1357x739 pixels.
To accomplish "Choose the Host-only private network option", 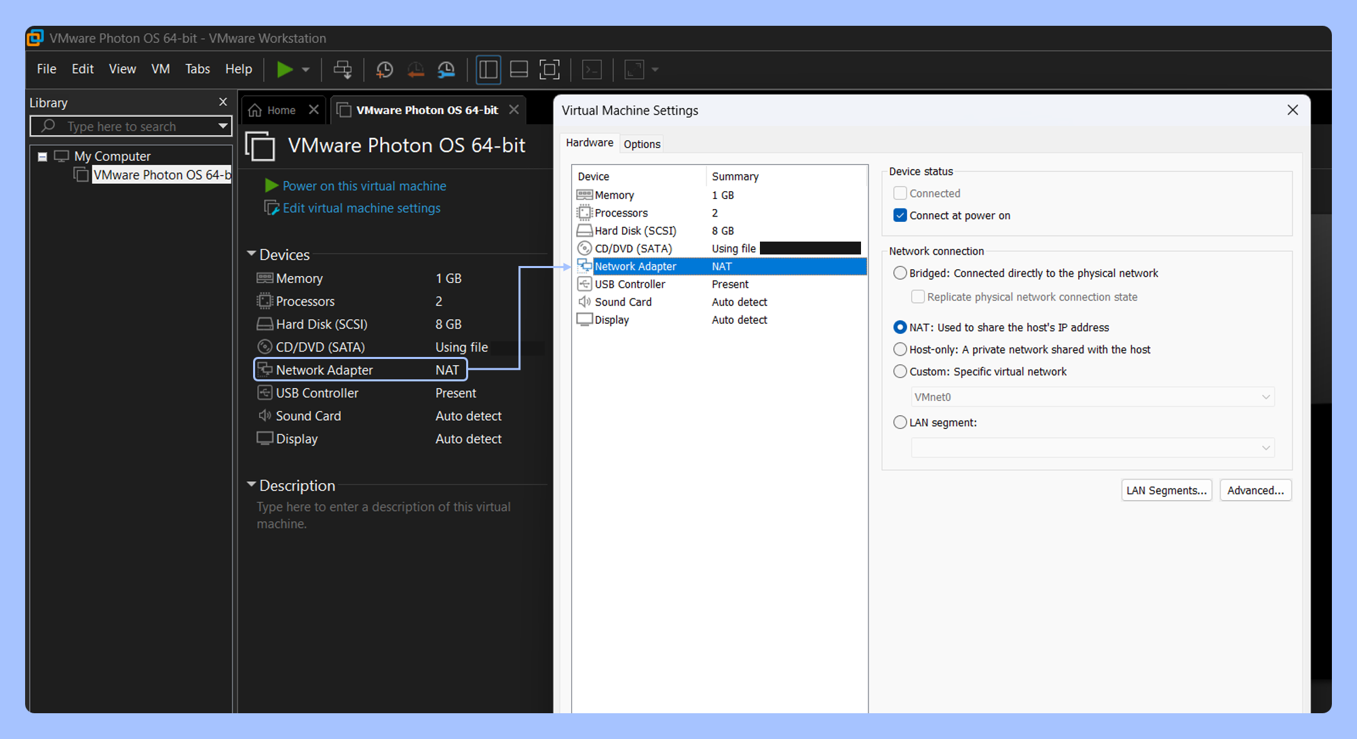I will pyautogui.click(x=900, y=349).
